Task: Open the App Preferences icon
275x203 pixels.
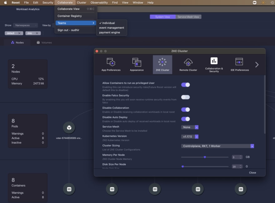Action: [111, 64]
